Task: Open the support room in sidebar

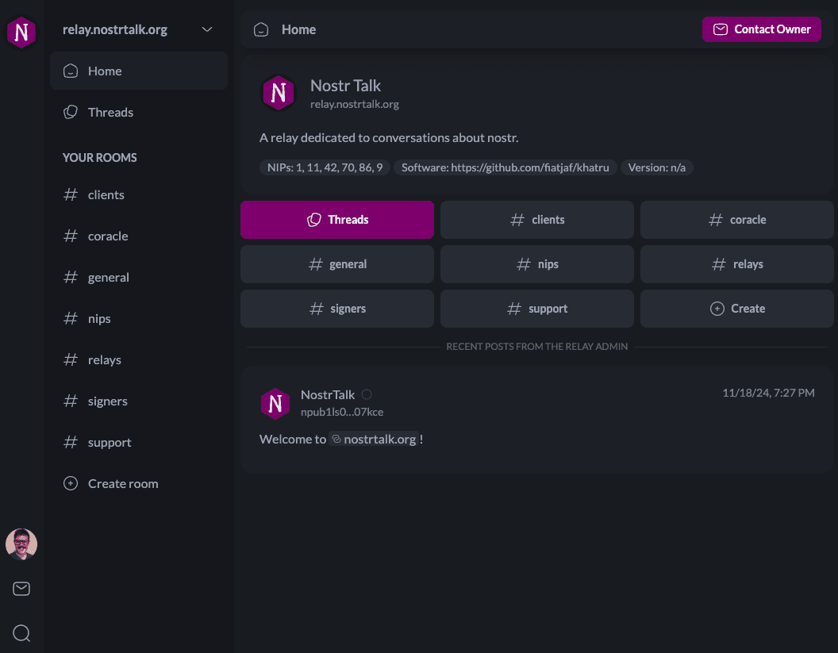Action: click(138, 442)
